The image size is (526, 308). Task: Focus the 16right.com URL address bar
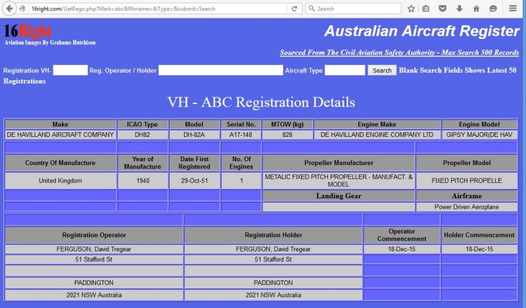pos(158,9)
